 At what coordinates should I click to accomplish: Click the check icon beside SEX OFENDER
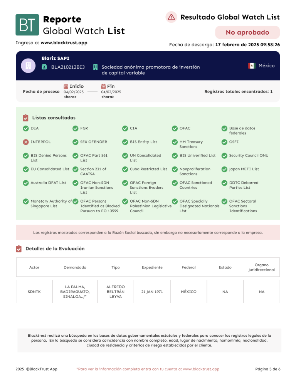point(75,142)
